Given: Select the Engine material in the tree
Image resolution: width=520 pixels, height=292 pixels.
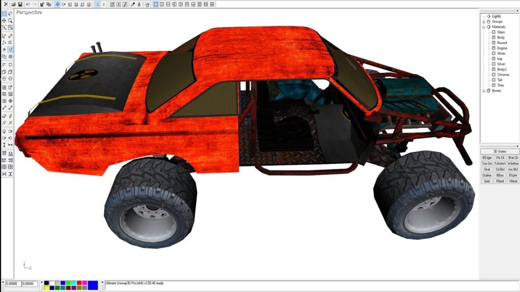Looking at the screenshot, I should coord(502,48).
